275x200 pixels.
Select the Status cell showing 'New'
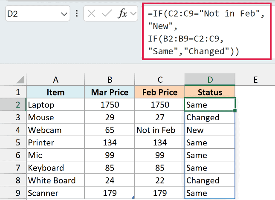pos(210,130)
